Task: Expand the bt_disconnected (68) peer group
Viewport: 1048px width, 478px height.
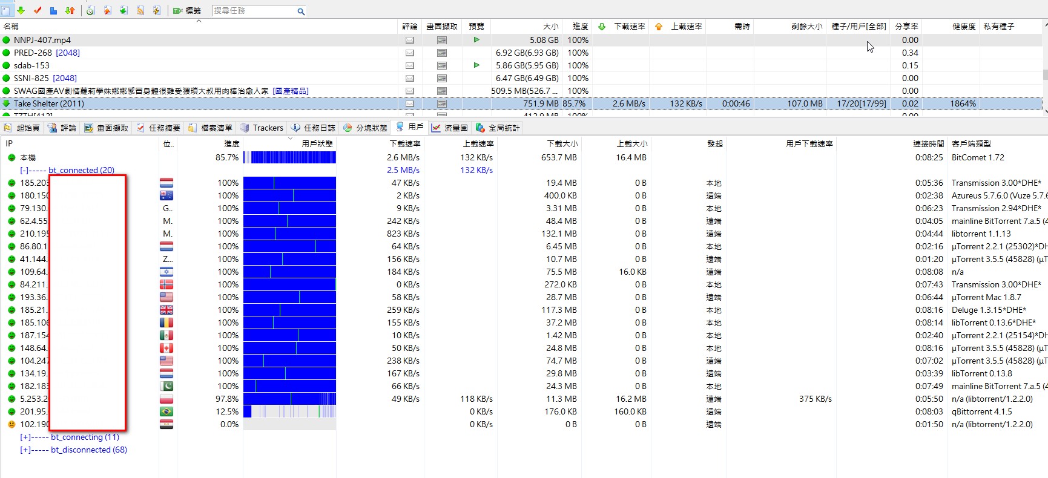Action: pos(24,450)
